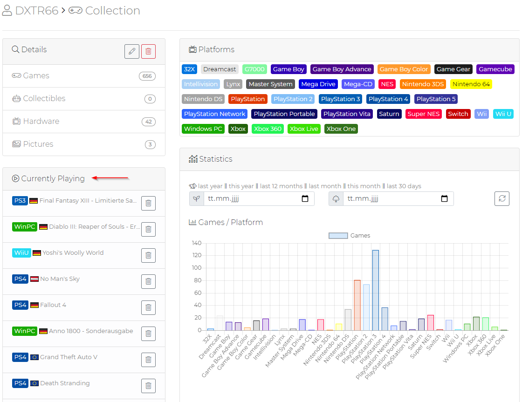Open calendar picker of the end date field
This screenshot has width=522, height=402.
point(444,198)
